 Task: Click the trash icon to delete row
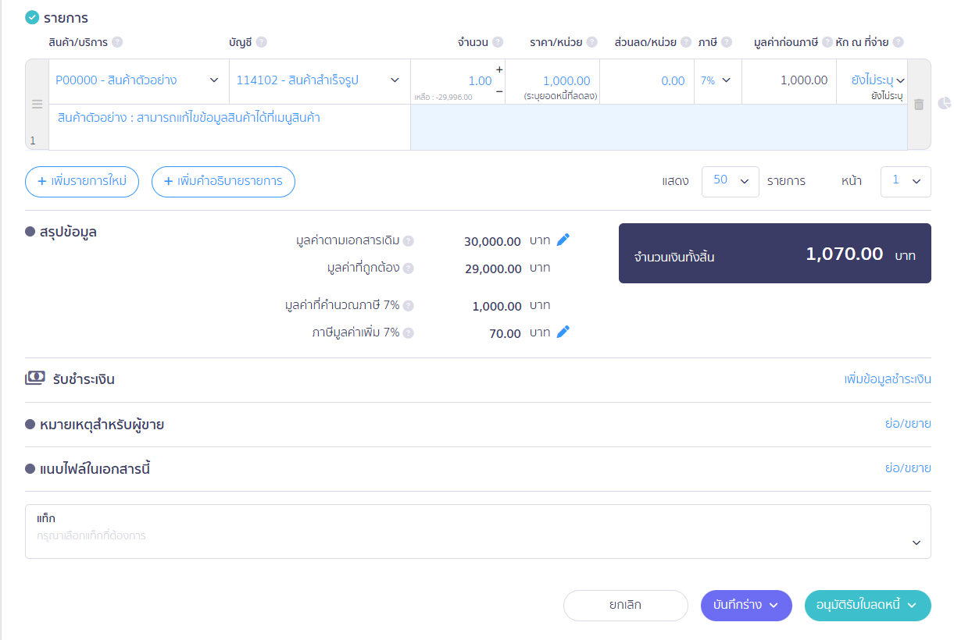pyautogui.click(x=919, y=105)
